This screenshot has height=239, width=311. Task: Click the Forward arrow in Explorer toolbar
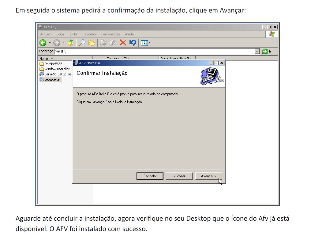point(57,43)
